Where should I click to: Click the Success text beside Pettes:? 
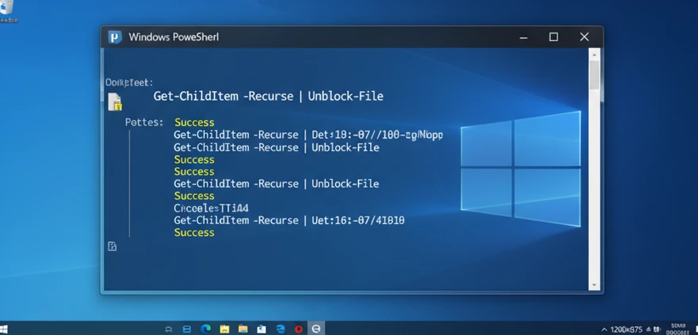coord(194,122)
